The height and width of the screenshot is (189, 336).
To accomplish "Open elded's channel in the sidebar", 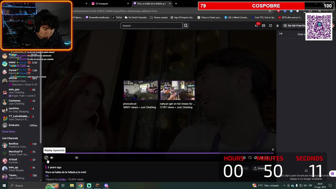I will click(x=20, y=64).
